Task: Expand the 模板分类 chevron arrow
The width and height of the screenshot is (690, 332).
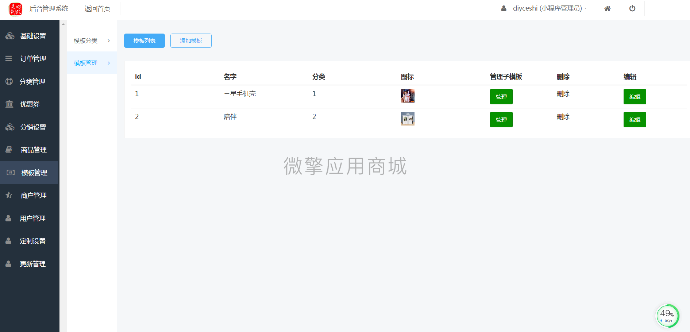Action: 109,41
